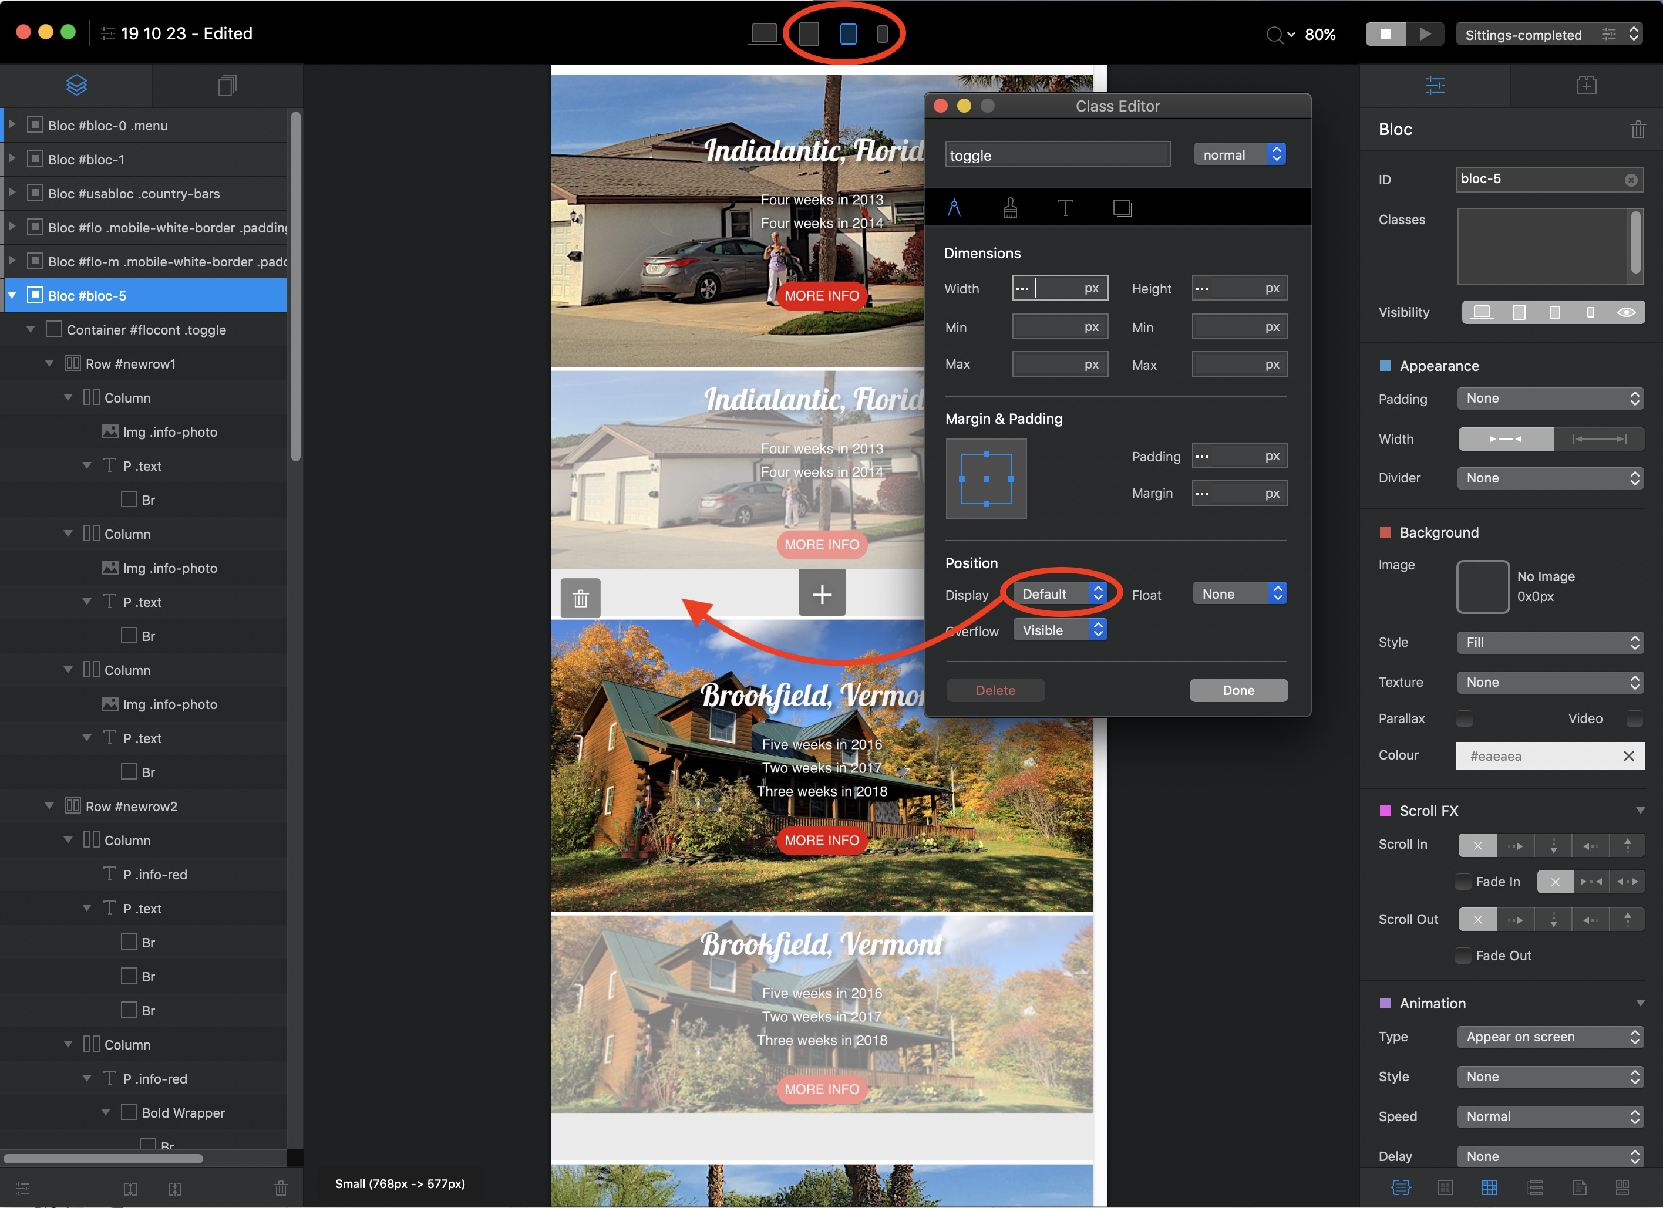Screen dimensions: 1663x1208
Task: Open the Overflow Visible dropdown
Action: (1059, 630)
